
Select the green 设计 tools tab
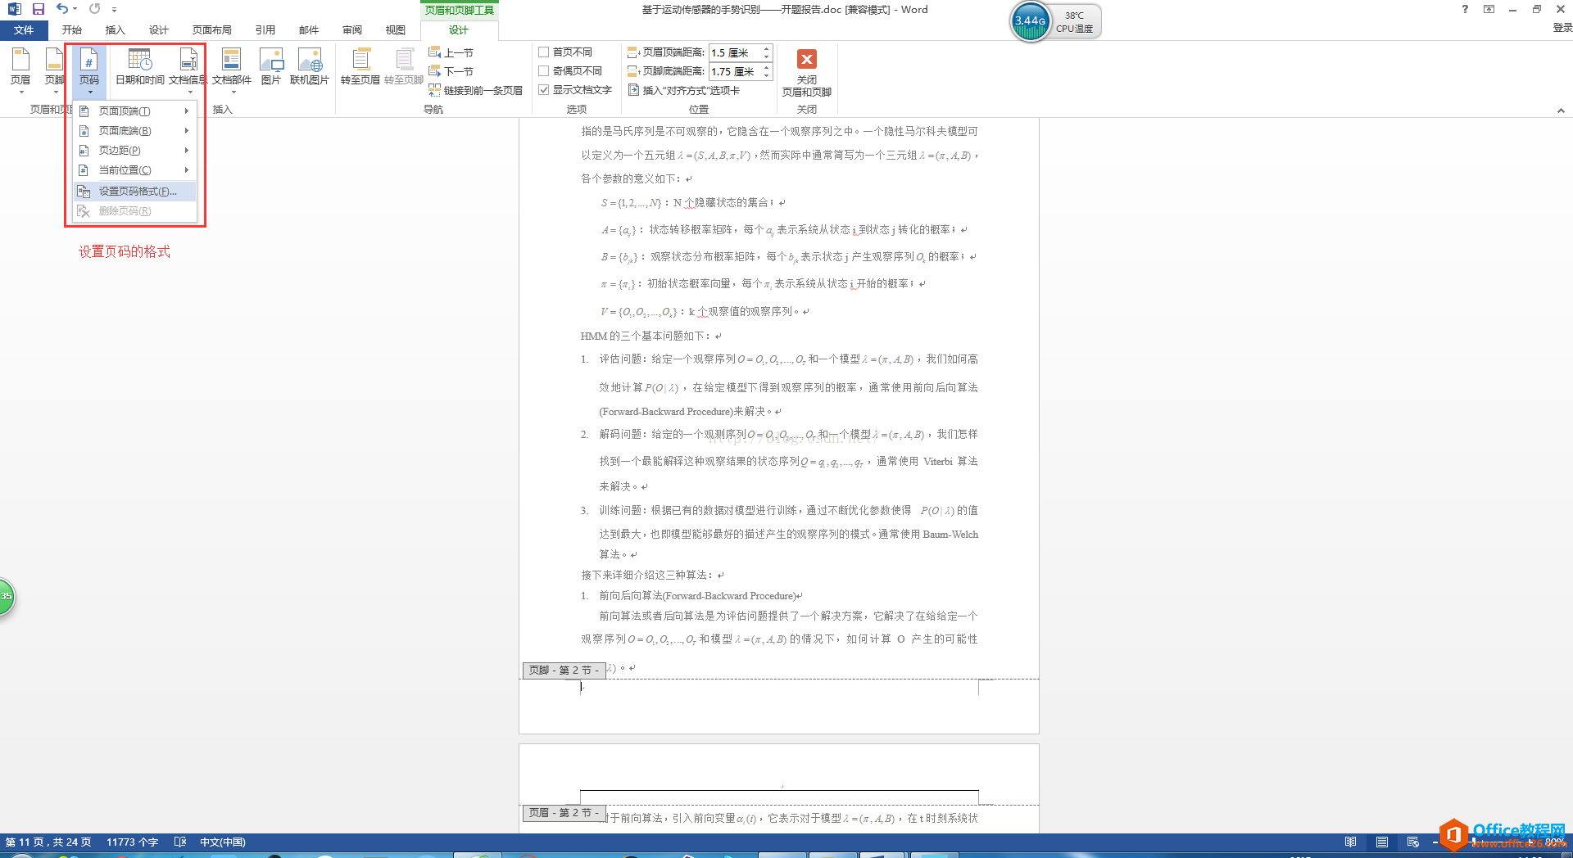[459, 30]
